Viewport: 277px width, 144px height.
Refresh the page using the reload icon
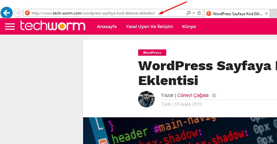pyautogui.click(x=199, y=13)
